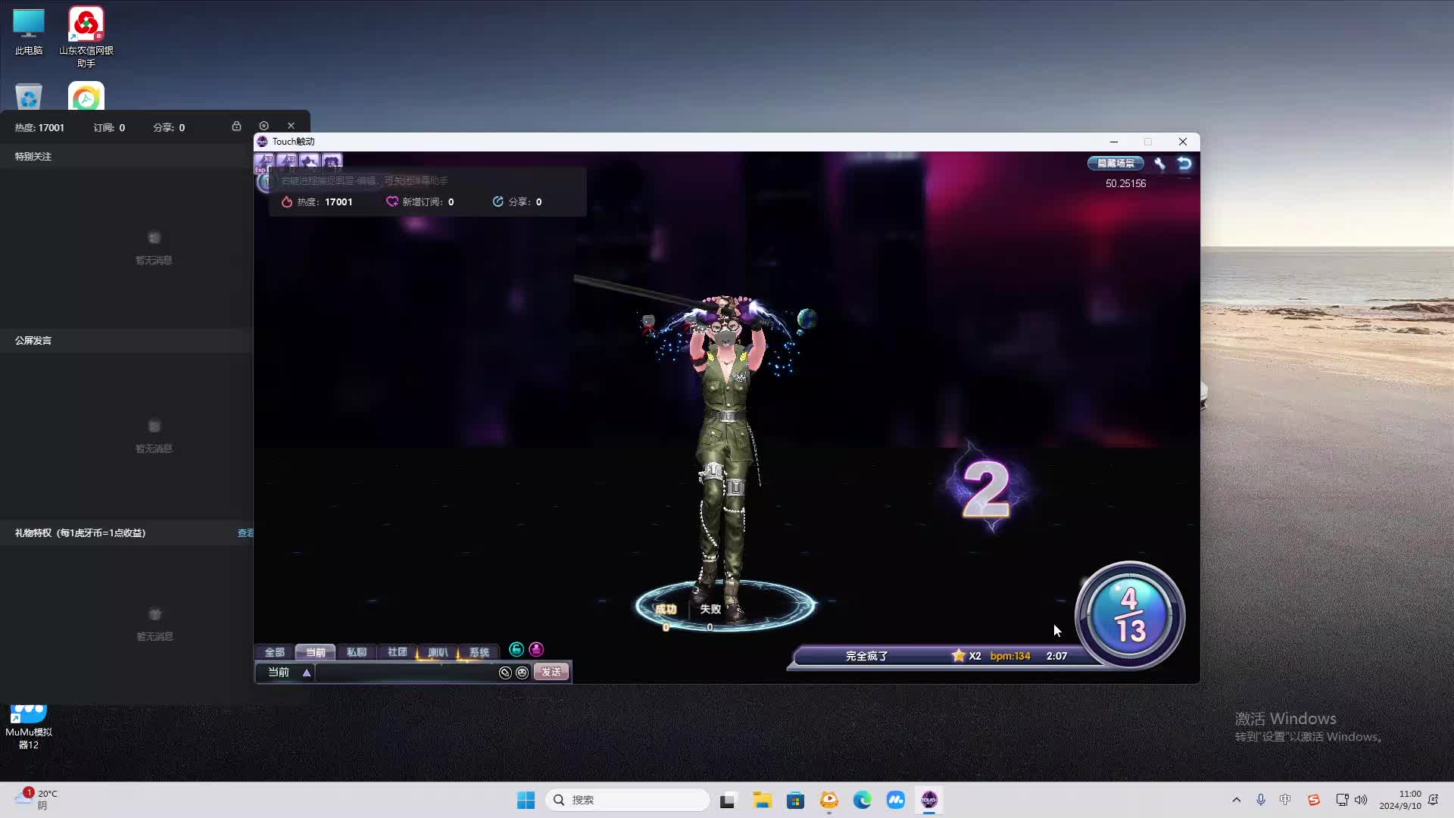Click the wrench settings icon in the game window
This screenshot has height=818, width=1454.
point(1160,164)
